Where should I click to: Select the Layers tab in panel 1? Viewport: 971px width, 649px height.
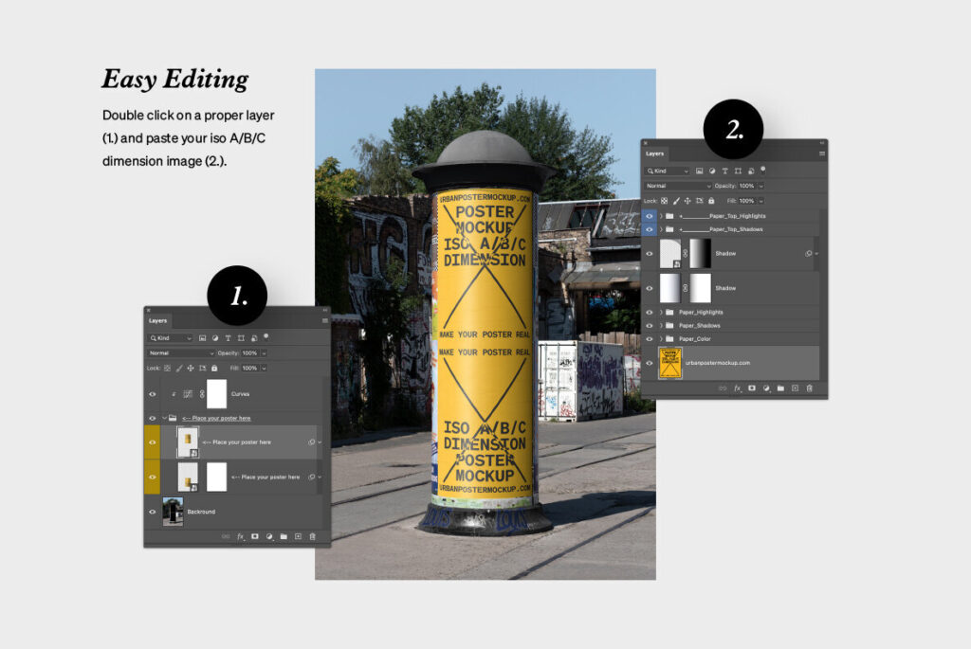[x=157, y=320]
